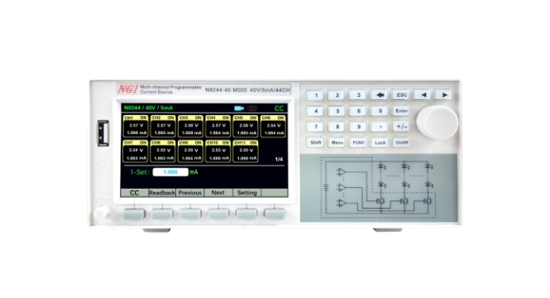
Task: Tap number key 1
Action: [315, 95]
